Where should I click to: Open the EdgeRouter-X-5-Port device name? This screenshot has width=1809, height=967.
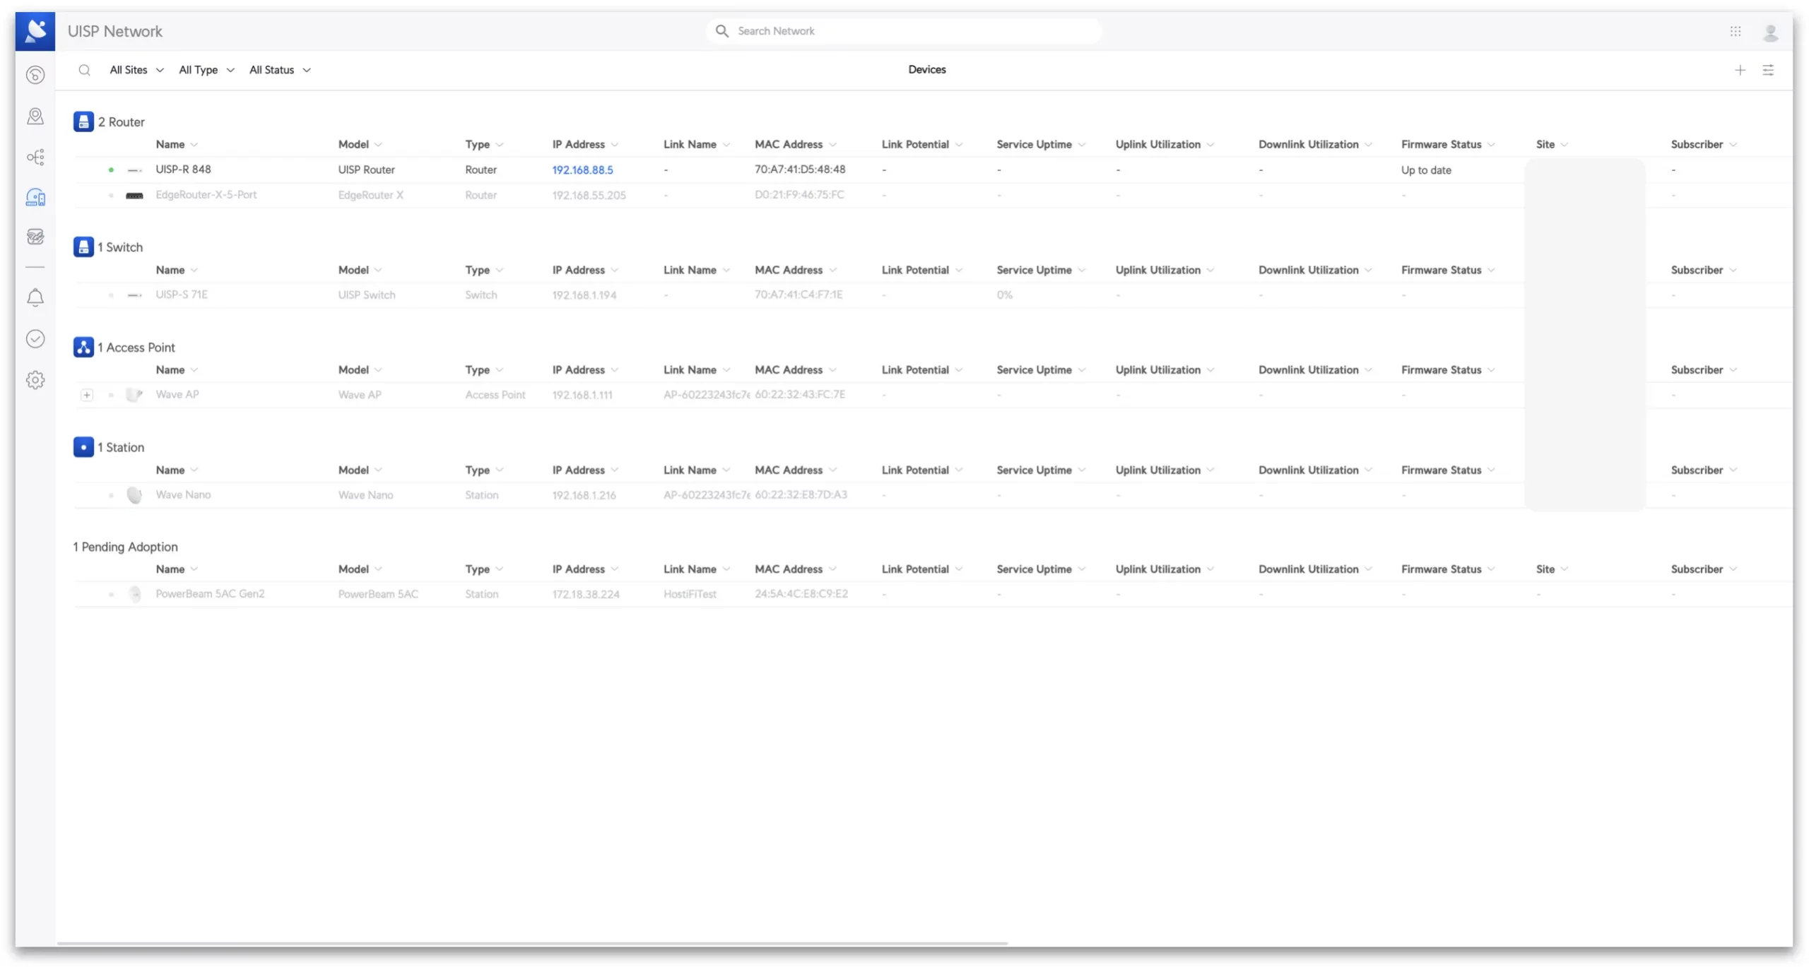pos(206,195)
